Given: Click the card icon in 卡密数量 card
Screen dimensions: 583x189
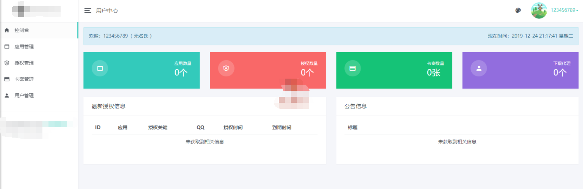Looking at the screenshot, I should [352, 68].
